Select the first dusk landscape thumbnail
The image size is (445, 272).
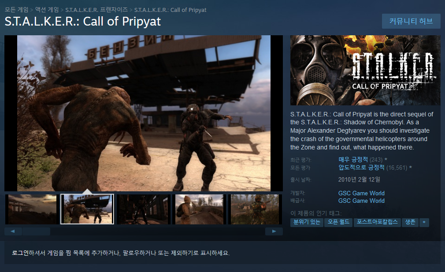tap(32, 209)
